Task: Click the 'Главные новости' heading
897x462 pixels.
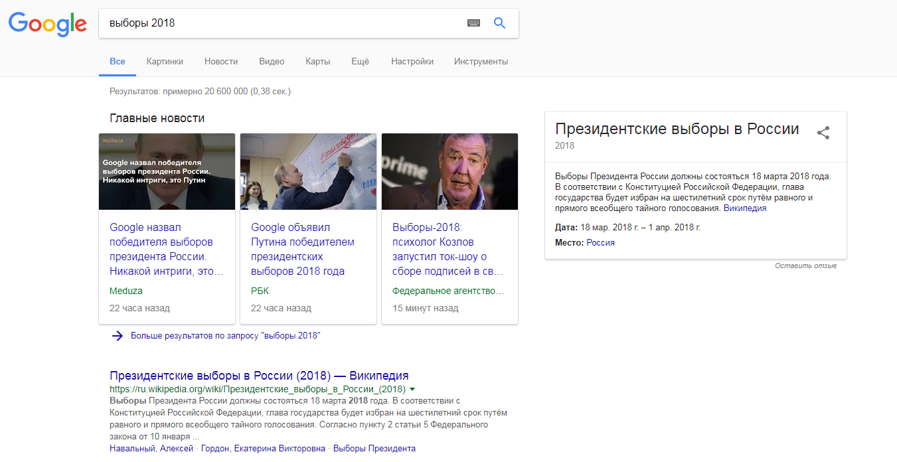Action: coord(157,118)
